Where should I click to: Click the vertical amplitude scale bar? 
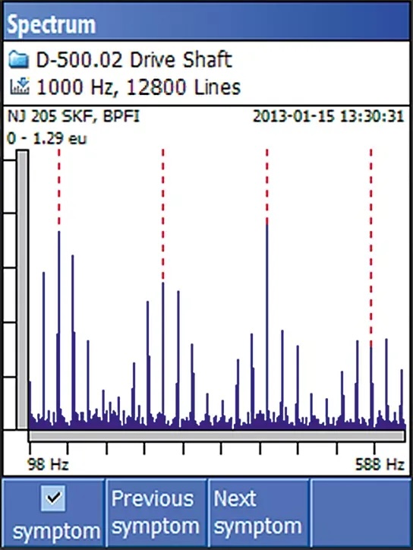tap(23, 289)
